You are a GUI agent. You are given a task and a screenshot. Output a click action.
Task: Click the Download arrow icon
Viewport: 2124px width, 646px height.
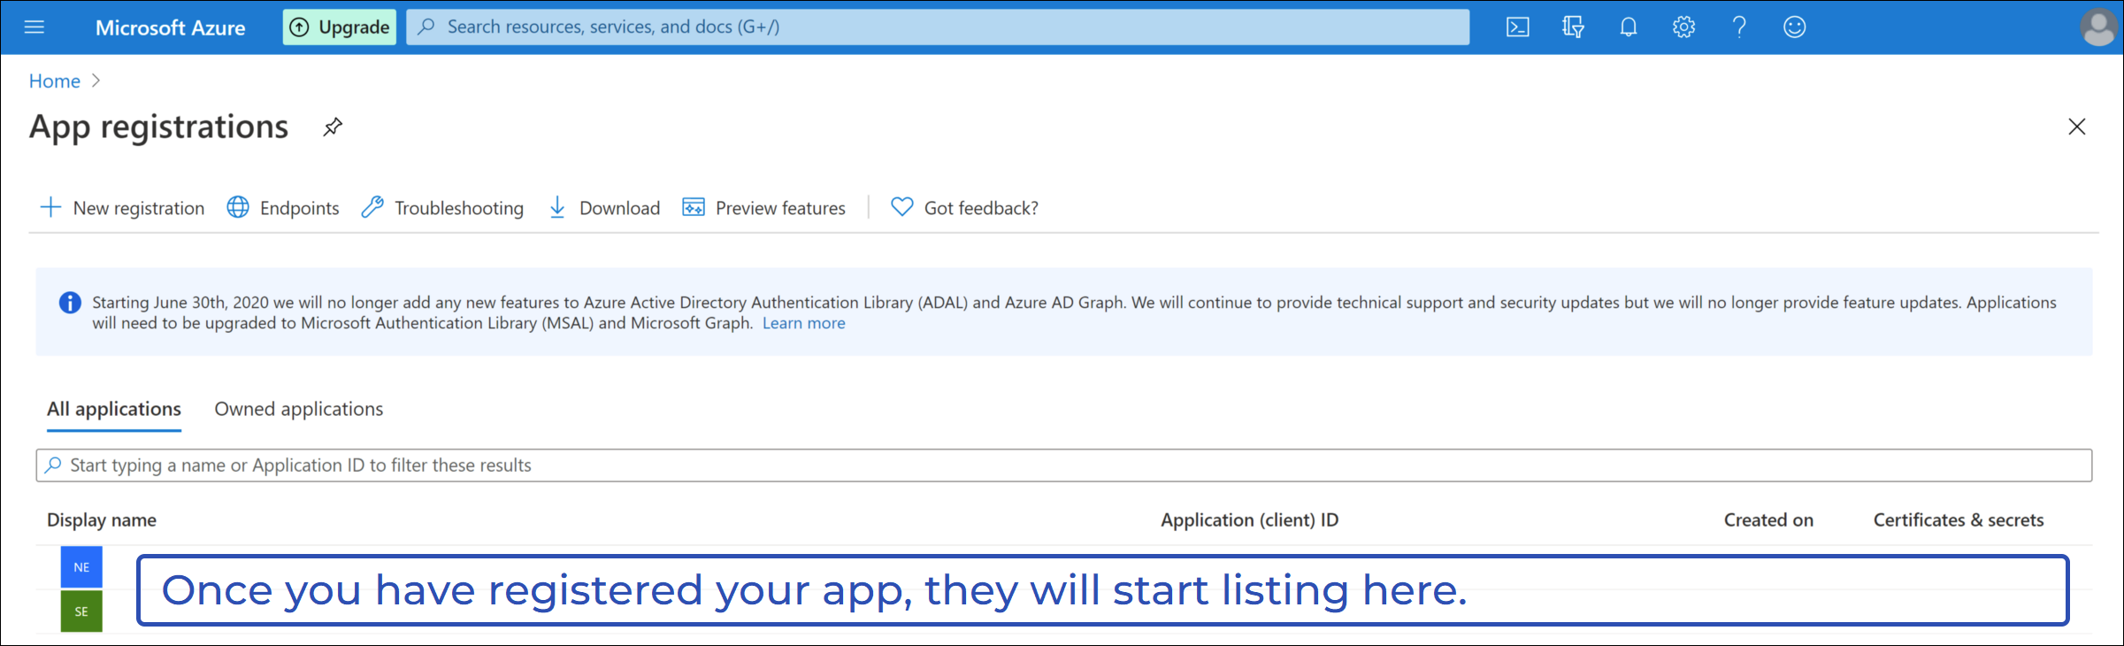(x=557, y=207)
